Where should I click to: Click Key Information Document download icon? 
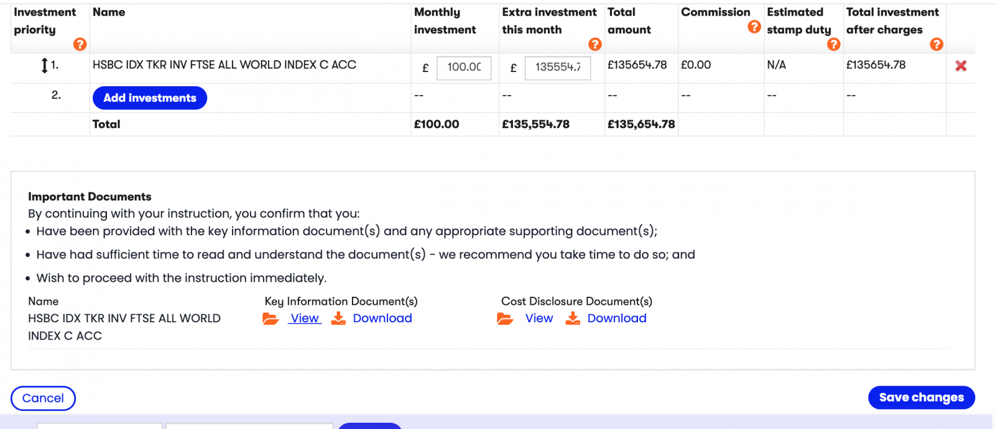338,318
